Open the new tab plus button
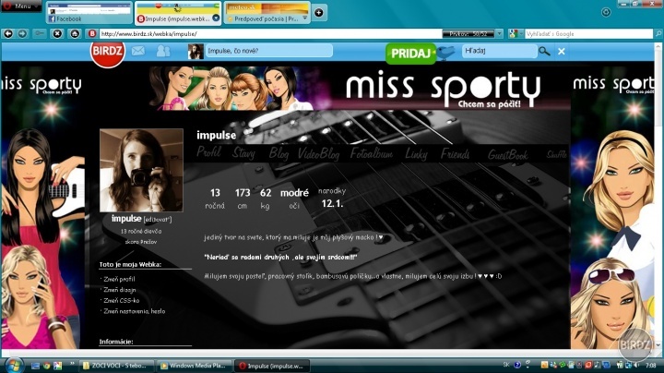This screenshot has height=373, width=664. 318,13
